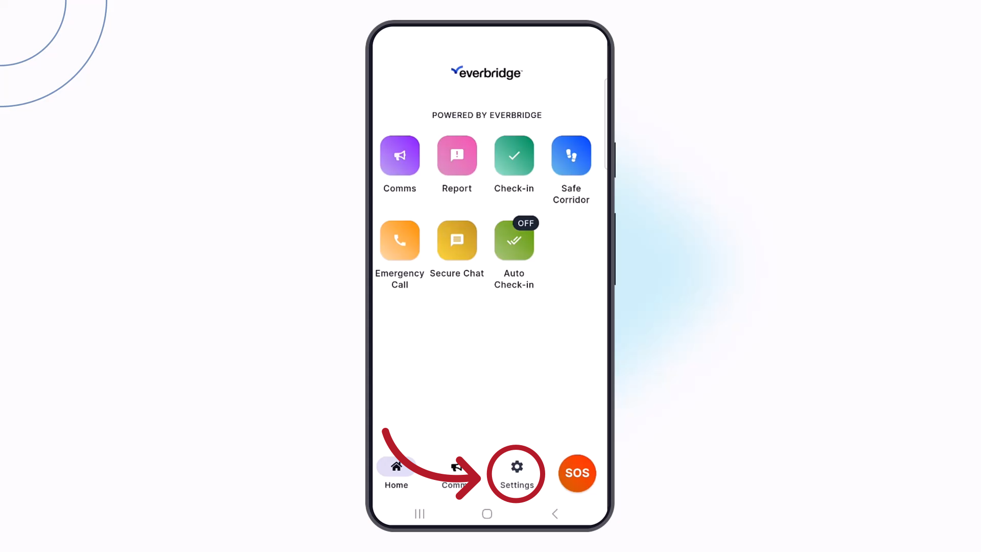Tap the Emergency Call icon
Screen dimensions: 981x552
tap(400, 240)
